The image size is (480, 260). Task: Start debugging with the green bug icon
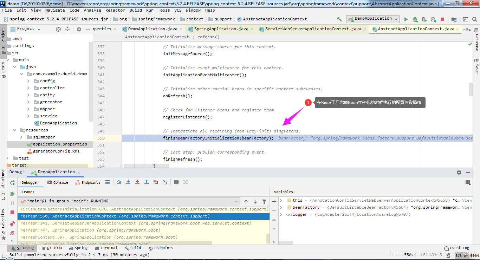tap(415, 19)
